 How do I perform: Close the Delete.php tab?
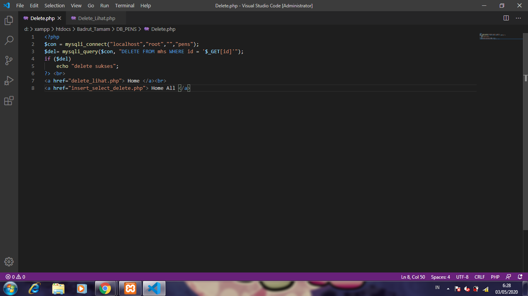click(x=59, y=18)
